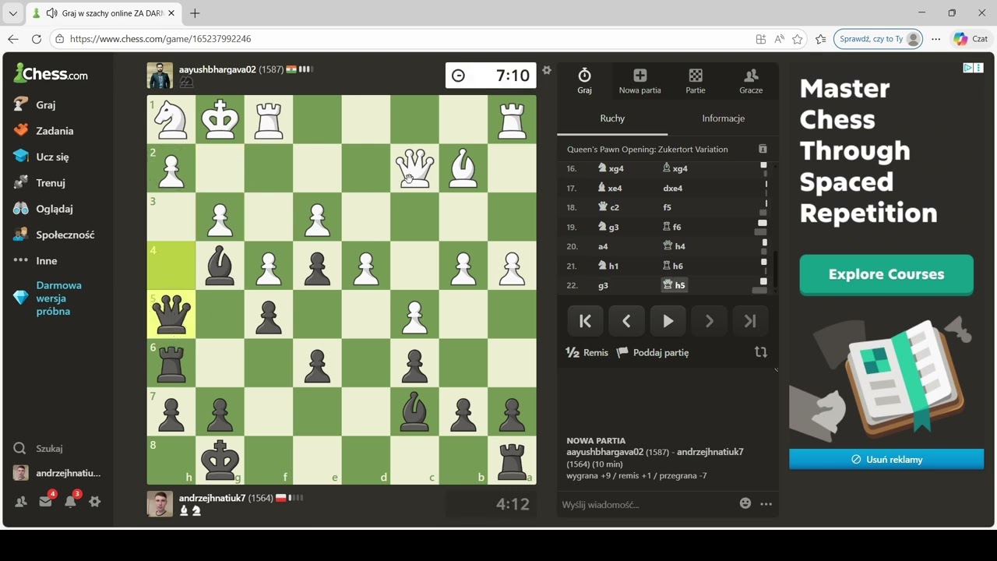Switch to the Ruchy tab
997x561 pixels.
(612, 118)
